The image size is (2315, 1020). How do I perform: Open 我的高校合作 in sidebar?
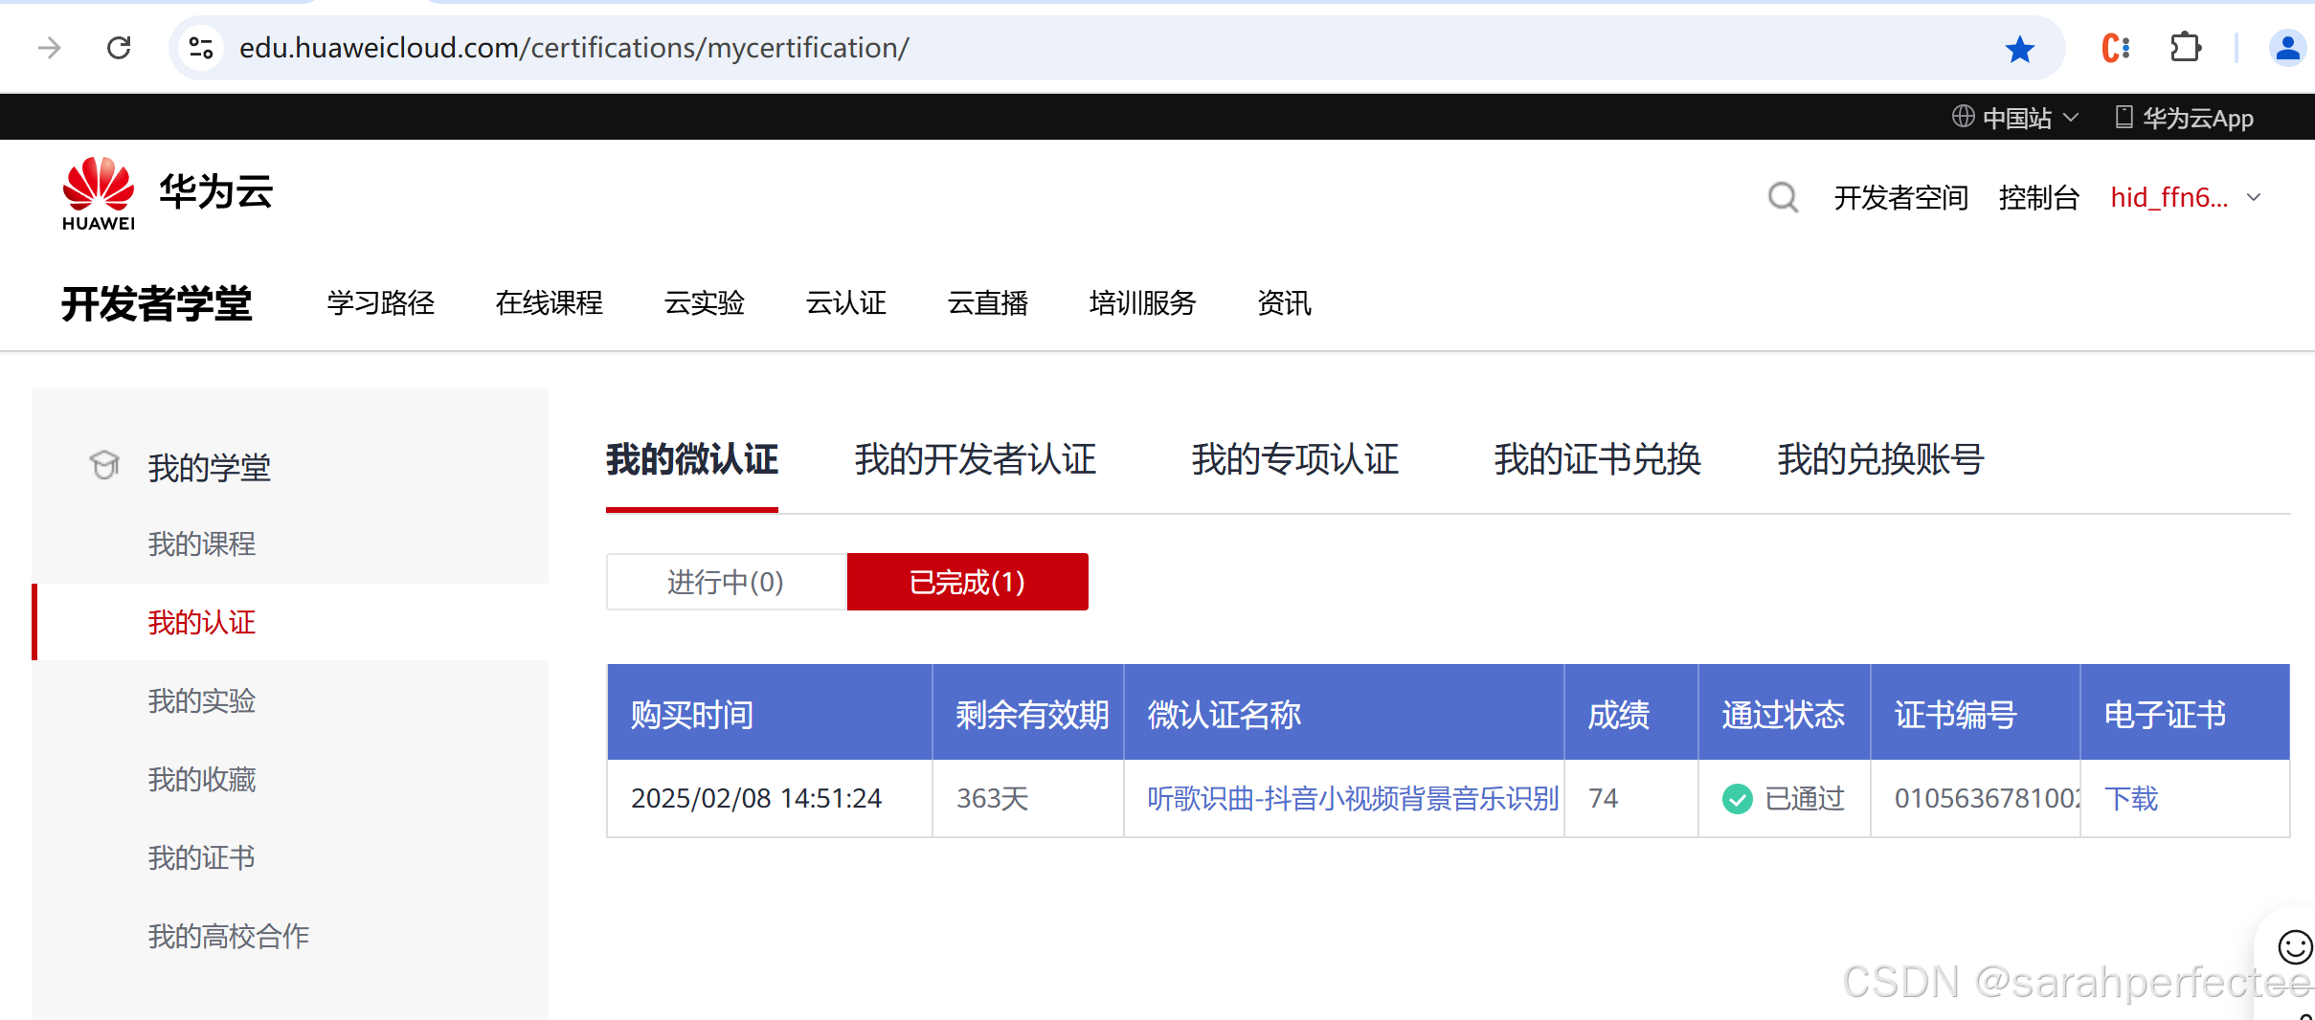[229, 937]
